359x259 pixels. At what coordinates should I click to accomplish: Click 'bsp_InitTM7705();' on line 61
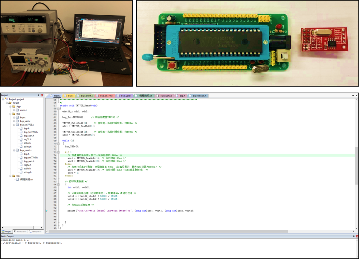point(73,118)
